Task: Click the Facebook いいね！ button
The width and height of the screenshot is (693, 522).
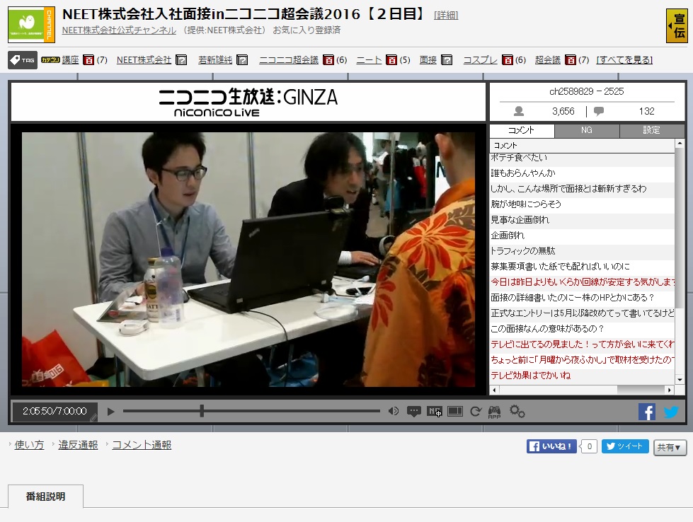Action: (x=551, y=446)
